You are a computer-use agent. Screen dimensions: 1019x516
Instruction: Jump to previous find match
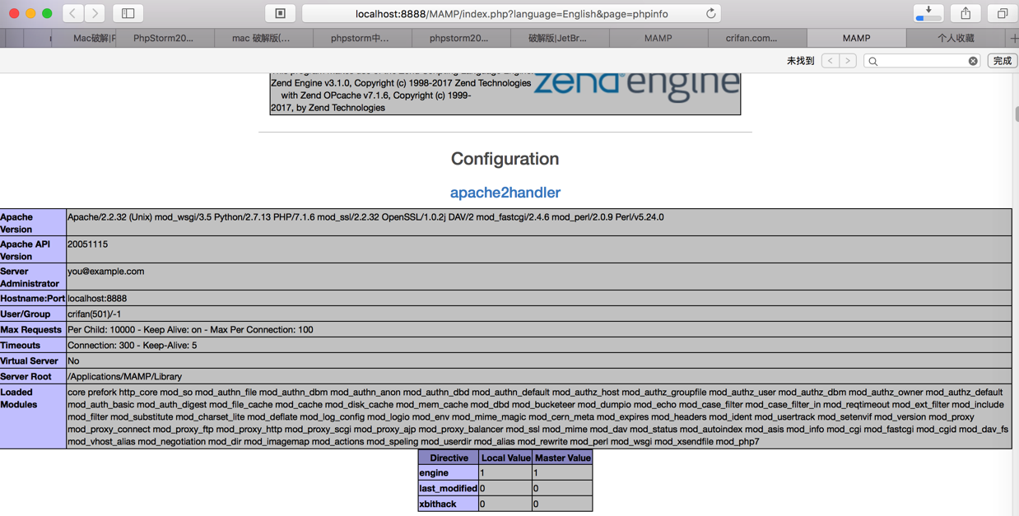click(x=831, y=61)
